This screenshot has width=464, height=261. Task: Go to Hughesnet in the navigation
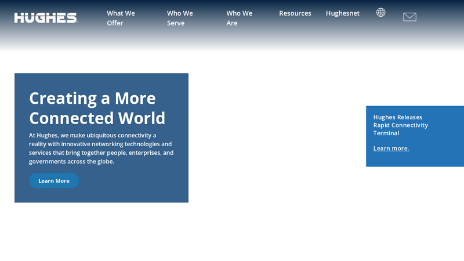click(x=342, y=13)
